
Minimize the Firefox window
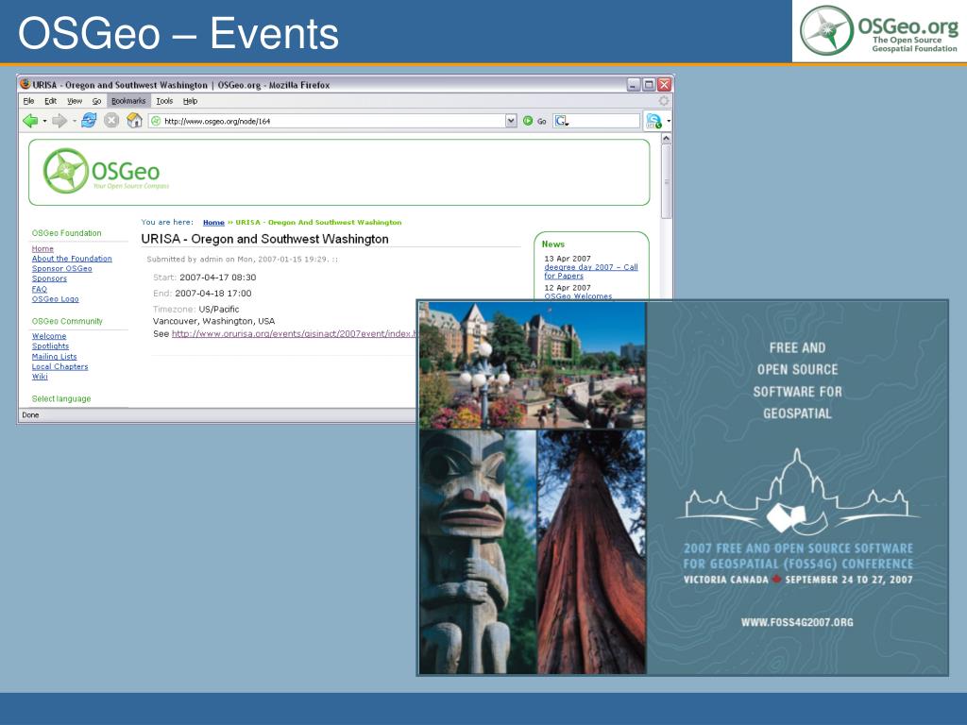[x=634, y=84]
